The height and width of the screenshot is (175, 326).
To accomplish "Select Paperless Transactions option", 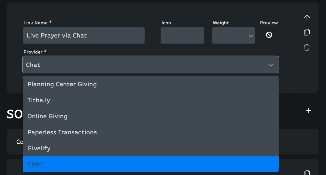I will 151,132.
